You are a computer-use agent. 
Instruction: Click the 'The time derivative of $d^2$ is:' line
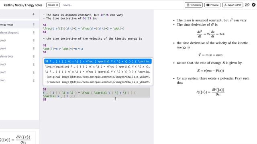70,18
